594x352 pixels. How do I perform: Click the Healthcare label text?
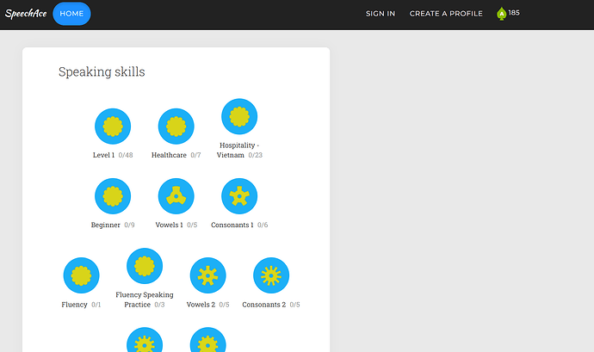pyautogui.click(x=169, y=156)
